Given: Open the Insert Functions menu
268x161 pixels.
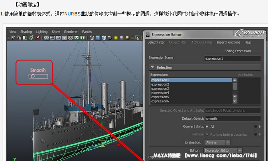Looking at the screenshot, I should 228,42.
